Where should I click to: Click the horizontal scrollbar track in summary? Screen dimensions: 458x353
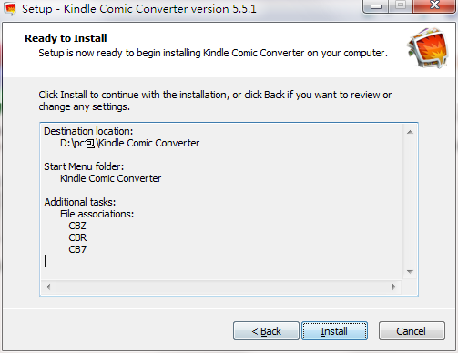[x=221, y=287]
